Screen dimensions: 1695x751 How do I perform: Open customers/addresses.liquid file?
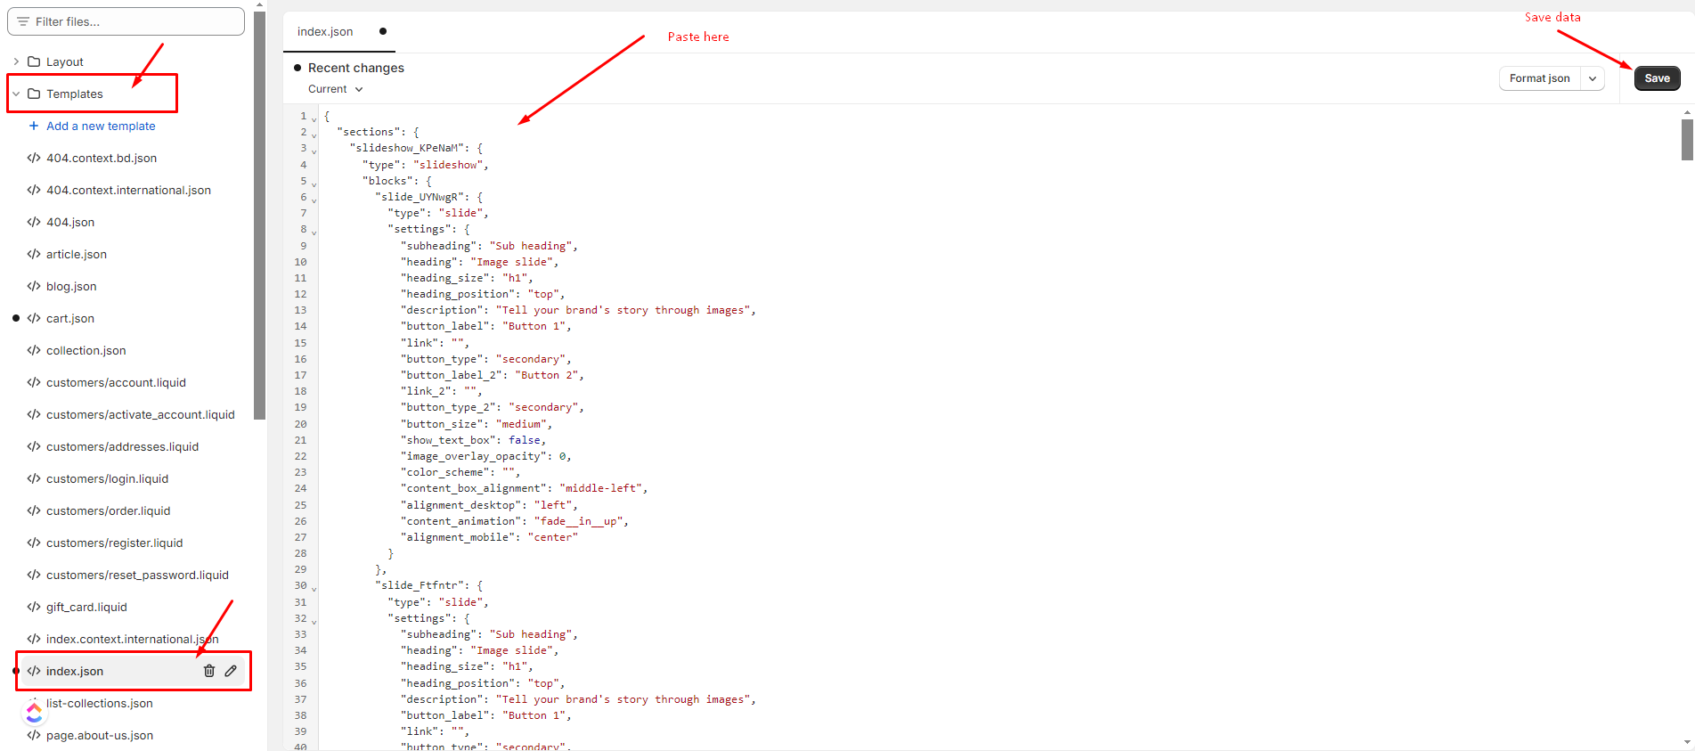tap(122, 446)
